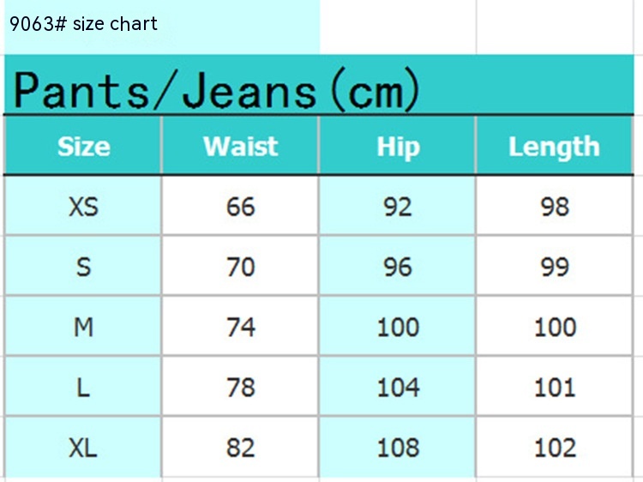Select the 'L' size row label
Image resolution: width=643 pixels, height=482 pixels.
pos(83,388)
